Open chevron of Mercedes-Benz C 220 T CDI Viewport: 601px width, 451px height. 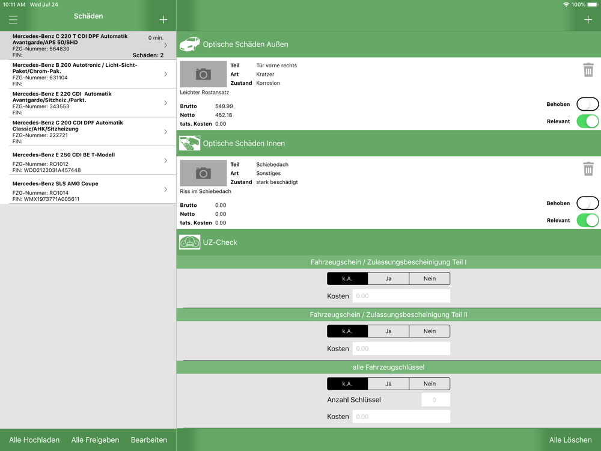166,45
